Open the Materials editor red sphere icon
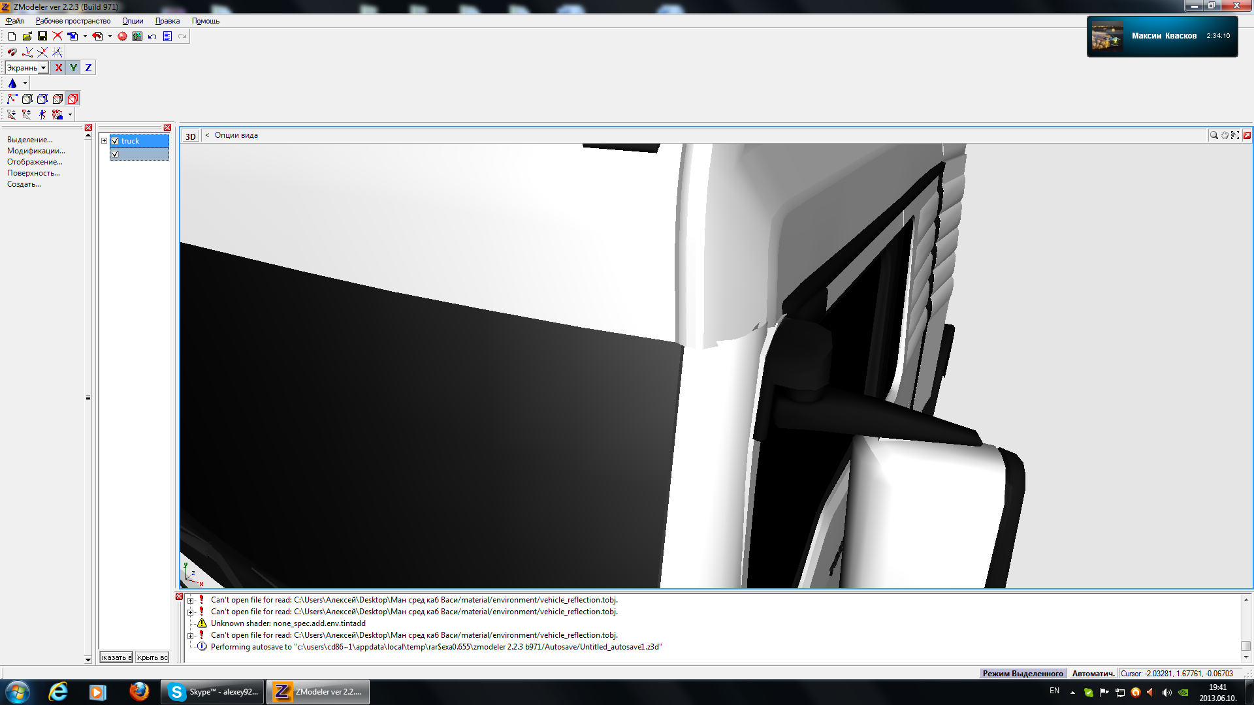The height and width of the screenshot is (705, 1254). pos(122,37)
